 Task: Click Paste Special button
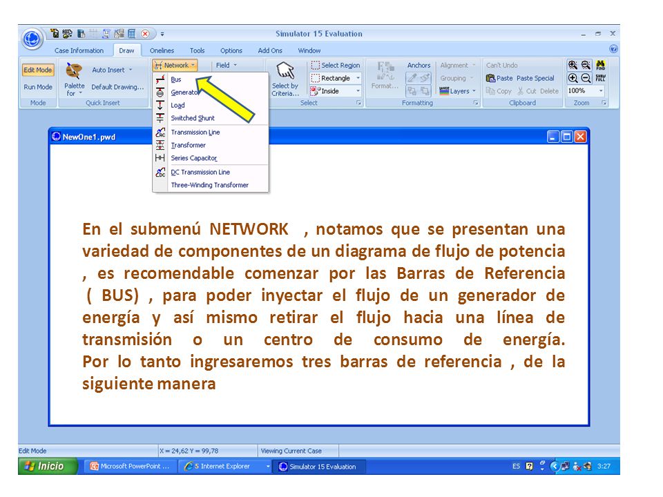(535, 78)
